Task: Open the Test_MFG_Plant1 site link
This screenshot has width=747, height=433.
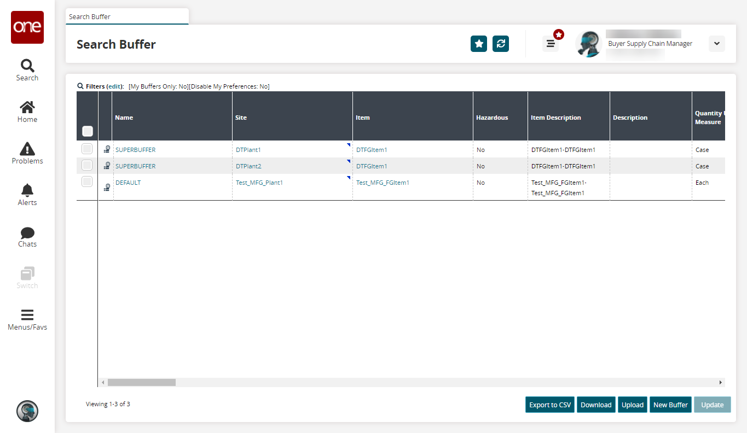Action: 259,183
